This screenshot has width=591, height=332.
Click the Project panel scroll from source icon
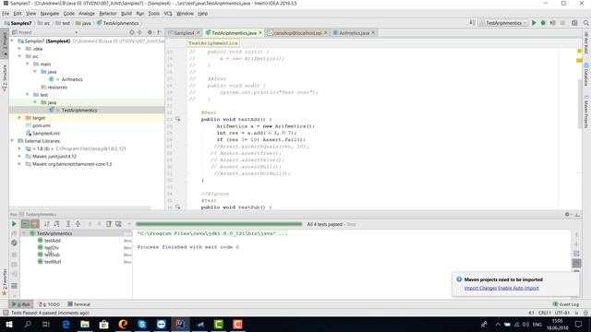tap(131, 32)
